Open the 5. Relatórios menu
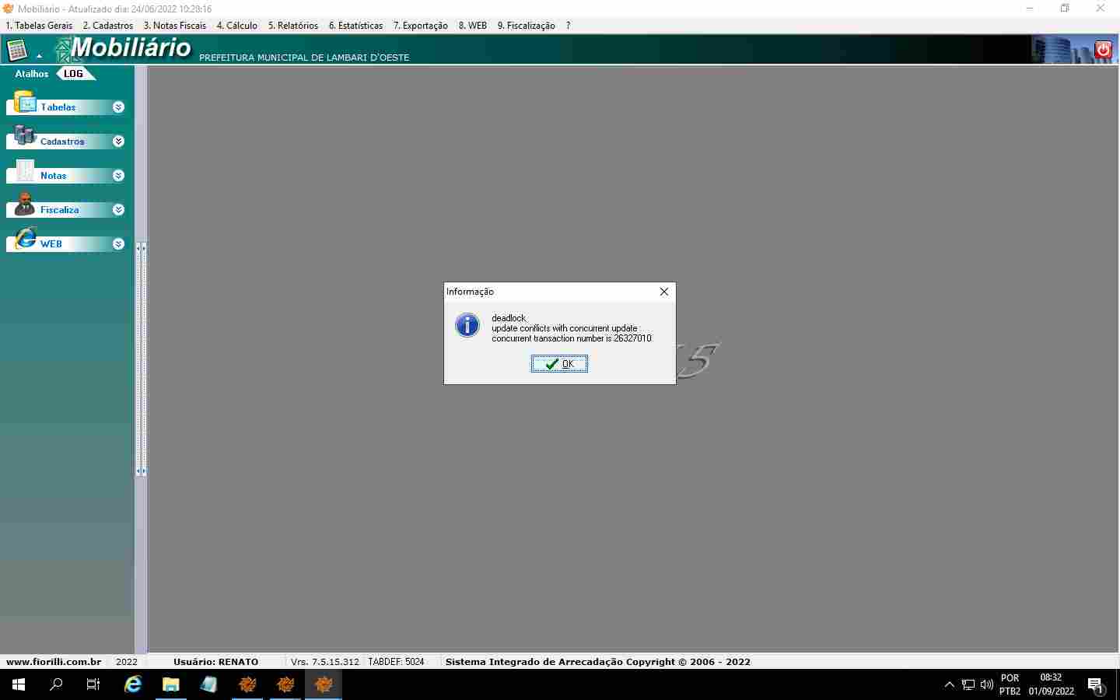The height and width of the screenshot is (700, 1120). 292,26
